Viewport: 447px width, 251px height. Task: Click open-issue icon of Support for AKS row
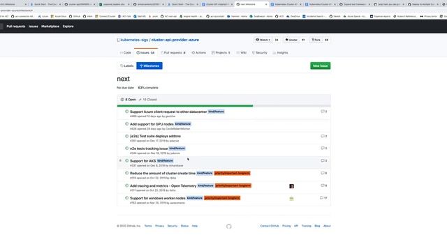pos(127,161)
